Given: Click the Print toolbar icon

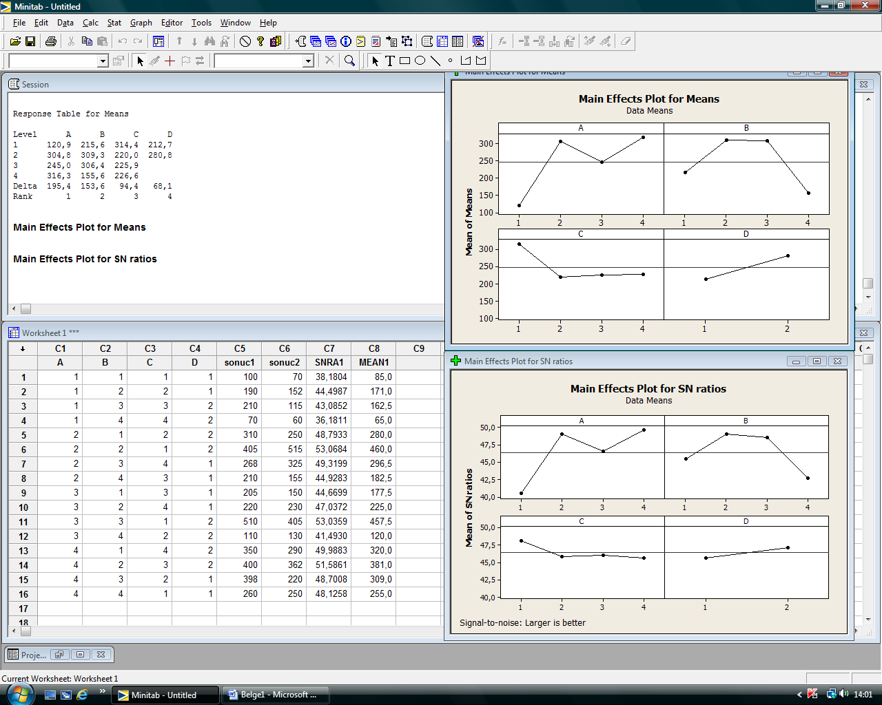Looking at the screenshot, I should tap(51, 41).
